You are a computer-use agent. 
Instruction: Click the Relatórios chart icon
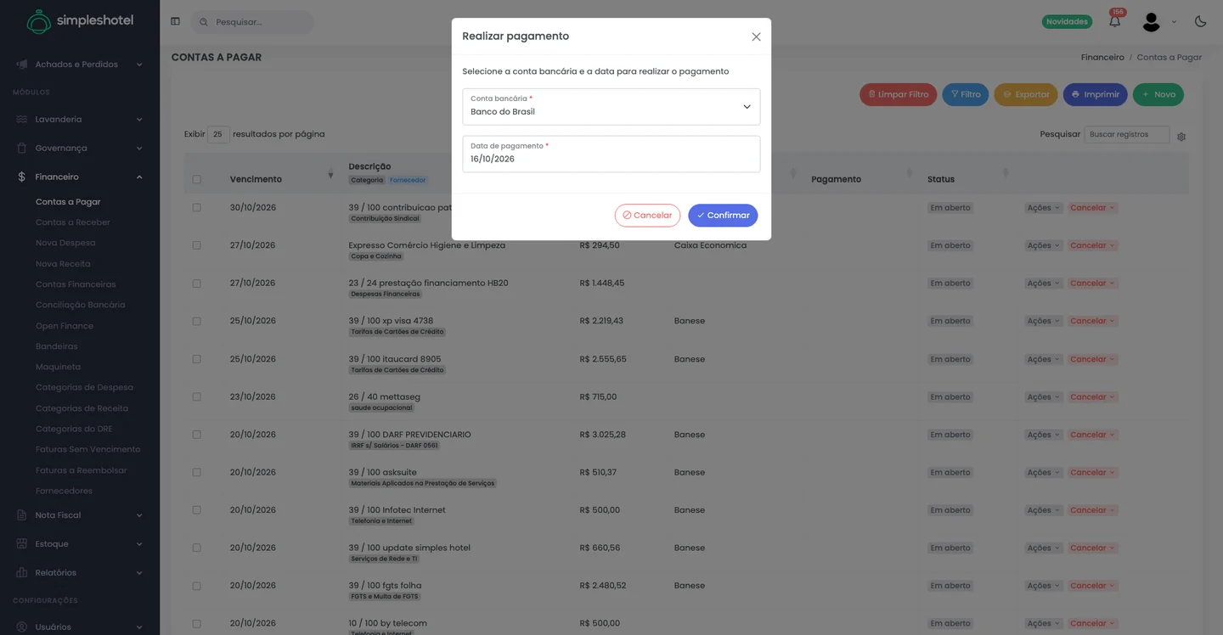22,573
